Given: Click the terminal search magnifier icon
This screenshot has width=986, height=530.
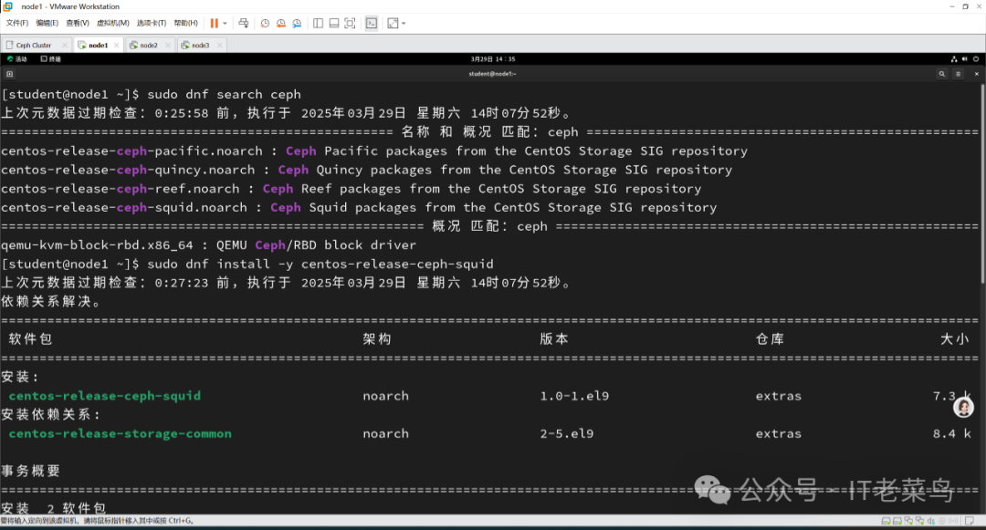Looking at the screenshot, I should pos(942,74).
